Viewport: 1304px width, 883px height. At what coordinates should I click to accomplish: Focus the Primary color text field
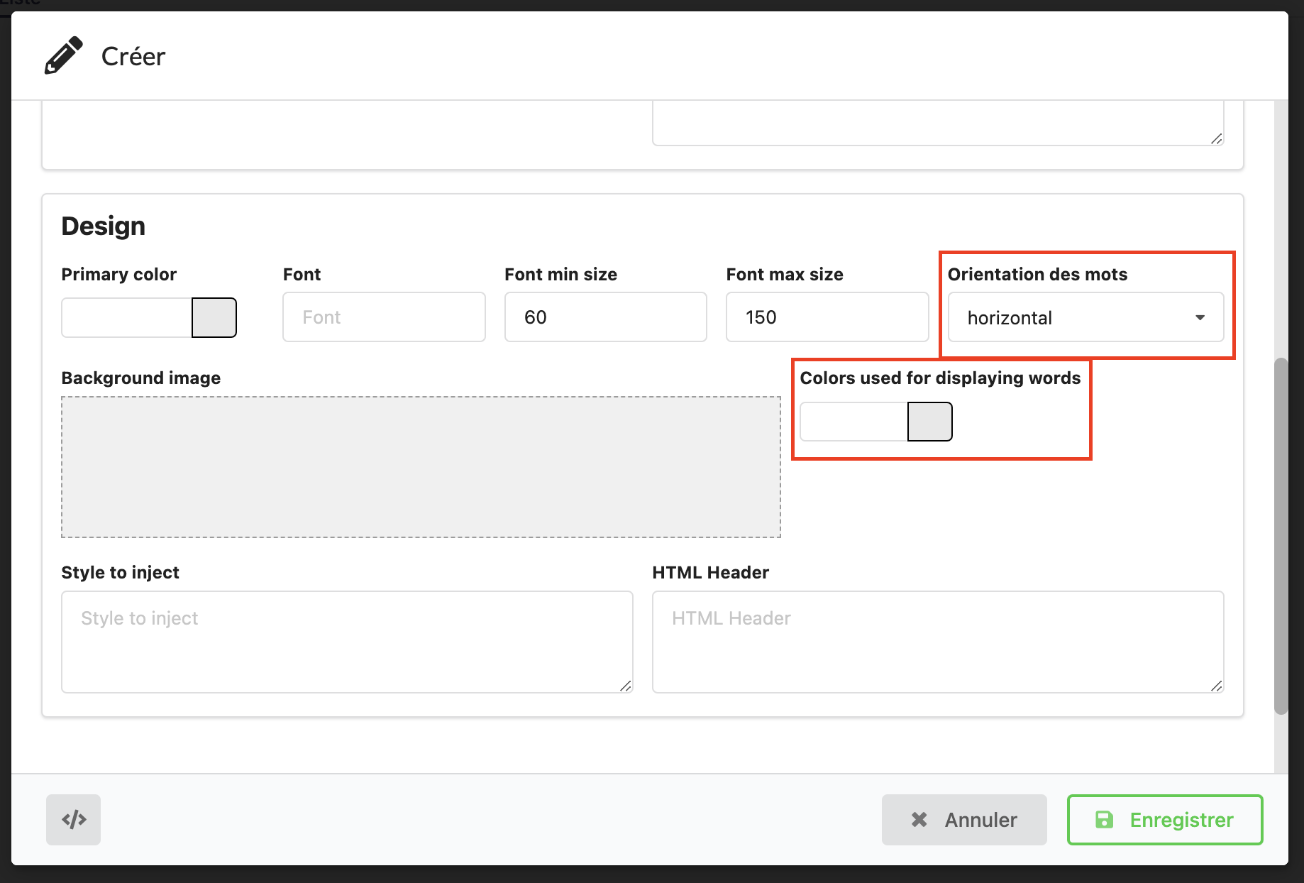(x=126, y=317)
